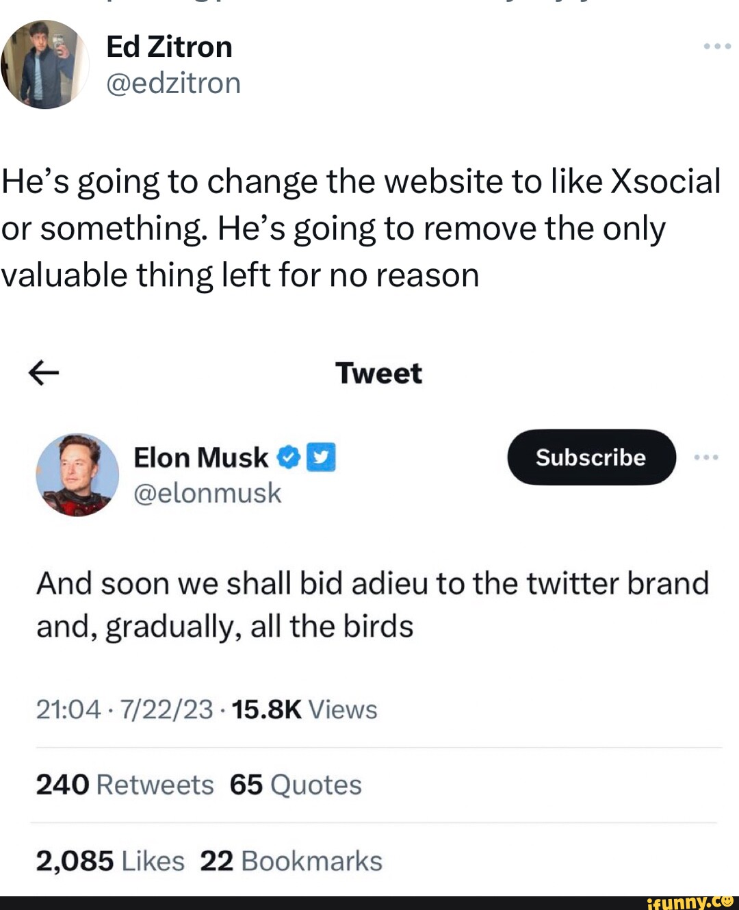Click the back arrow above the tweet

pos(42,373)
